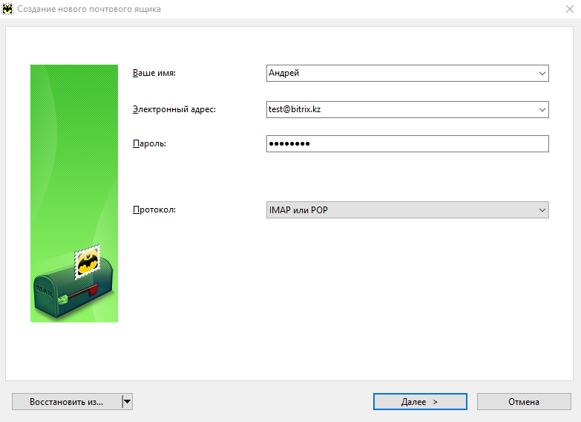Expand the Электронный адрес dropdown arrow
This screenshot has height=422, width=581.
542,110
